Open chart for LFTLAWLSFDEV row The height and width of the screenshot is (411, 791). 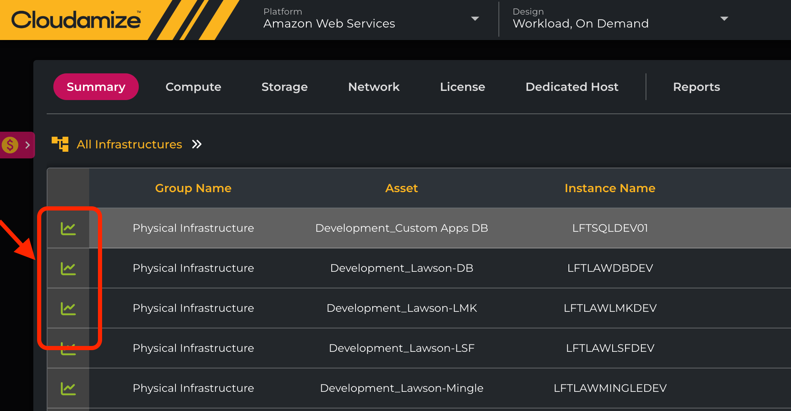(68, 348)
